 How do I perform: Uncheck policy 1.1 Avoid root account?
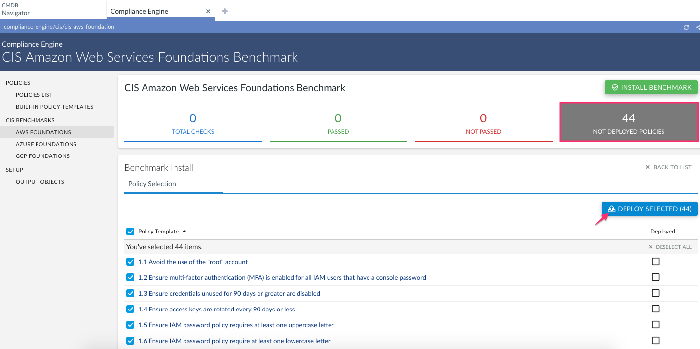130,262
